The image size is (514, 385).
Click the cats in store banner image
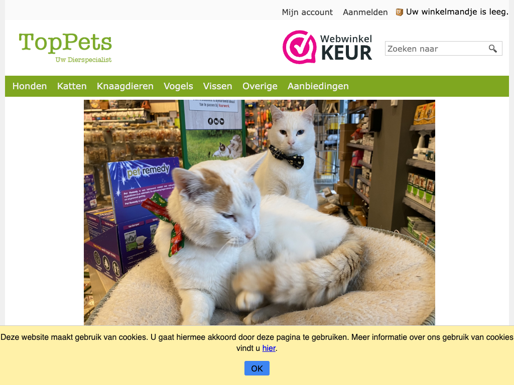pyautogui.click(x=260, y=213)
